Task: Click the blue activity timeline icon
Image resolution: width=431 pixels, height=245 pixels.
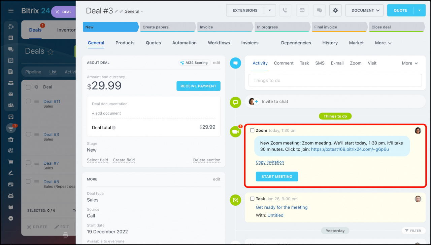Action: 235,63
